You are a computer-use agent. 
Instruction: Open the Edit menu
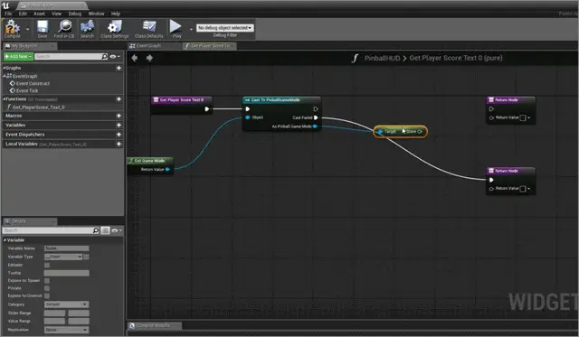coord(23,14)
